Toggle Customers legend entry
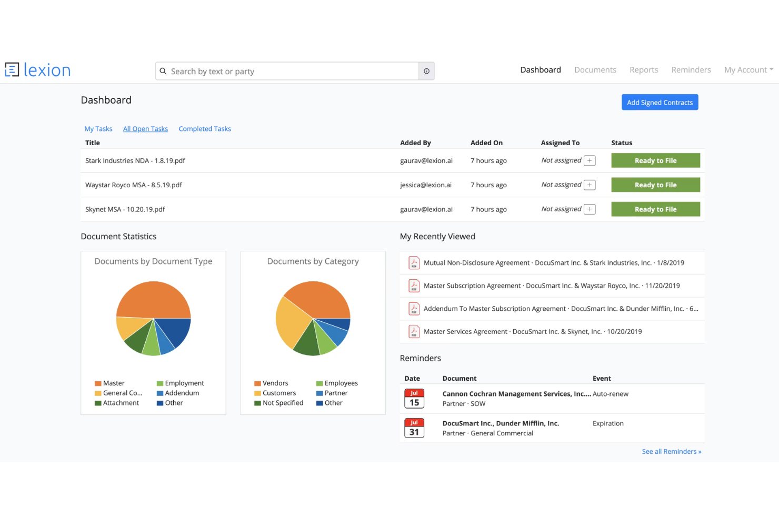The height and width of the screenshot is (519, 779). 275,393
